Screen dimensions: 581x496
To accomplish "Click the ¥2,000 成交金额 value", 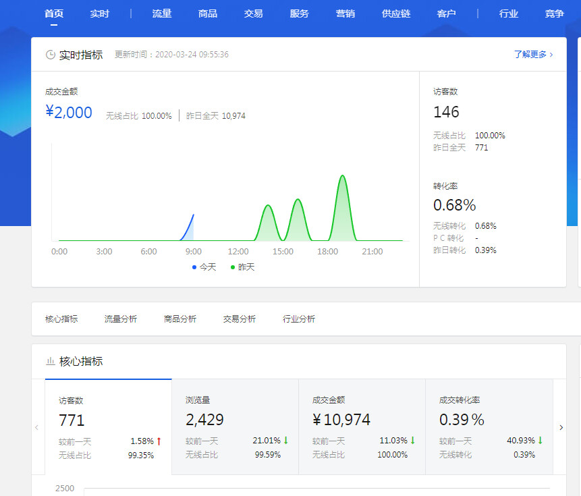I will pos(69,113).
